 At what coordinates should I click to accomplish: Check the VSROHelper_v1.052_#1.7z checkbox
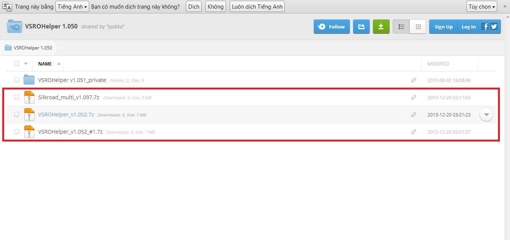[x=16, y=132]
